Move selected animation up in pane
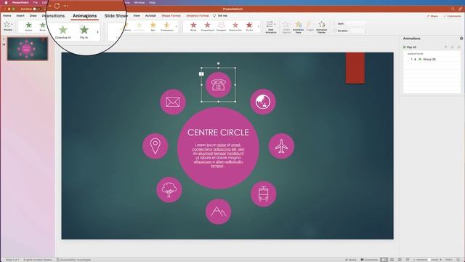 (x=445, y=47)
